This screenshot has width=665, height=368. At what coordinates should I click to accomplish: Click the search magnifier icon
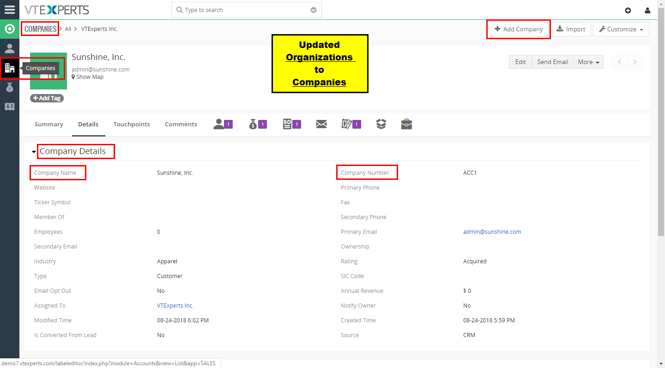179,10
